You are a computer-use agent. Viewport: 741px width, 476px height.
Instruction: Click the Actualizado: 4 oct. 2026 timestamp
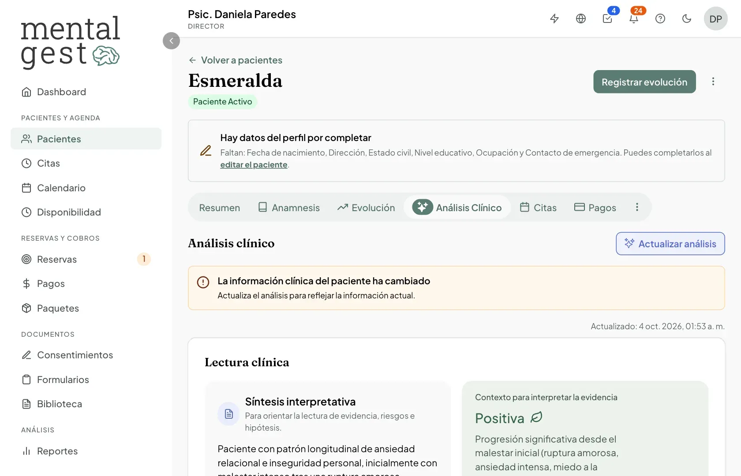coord(658,326)
